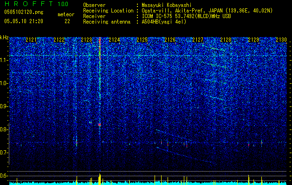This screenshot has height=185, width=292.
Task: Click the bright red echo burst near 0.82 kHz
Action: coord(99,125)
